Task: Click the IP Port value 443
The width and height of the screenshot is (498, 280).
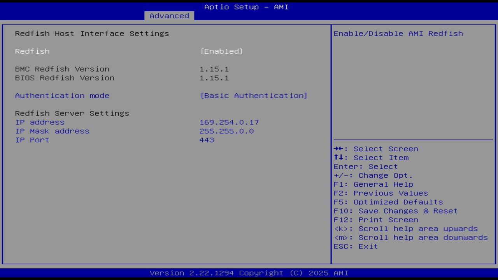Action: pos(207,140)
